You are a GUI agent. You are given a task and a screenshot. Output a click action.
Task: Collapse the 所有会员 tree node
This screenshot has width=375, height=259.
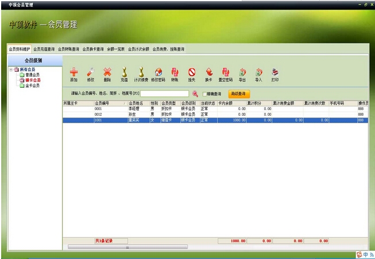11,70
